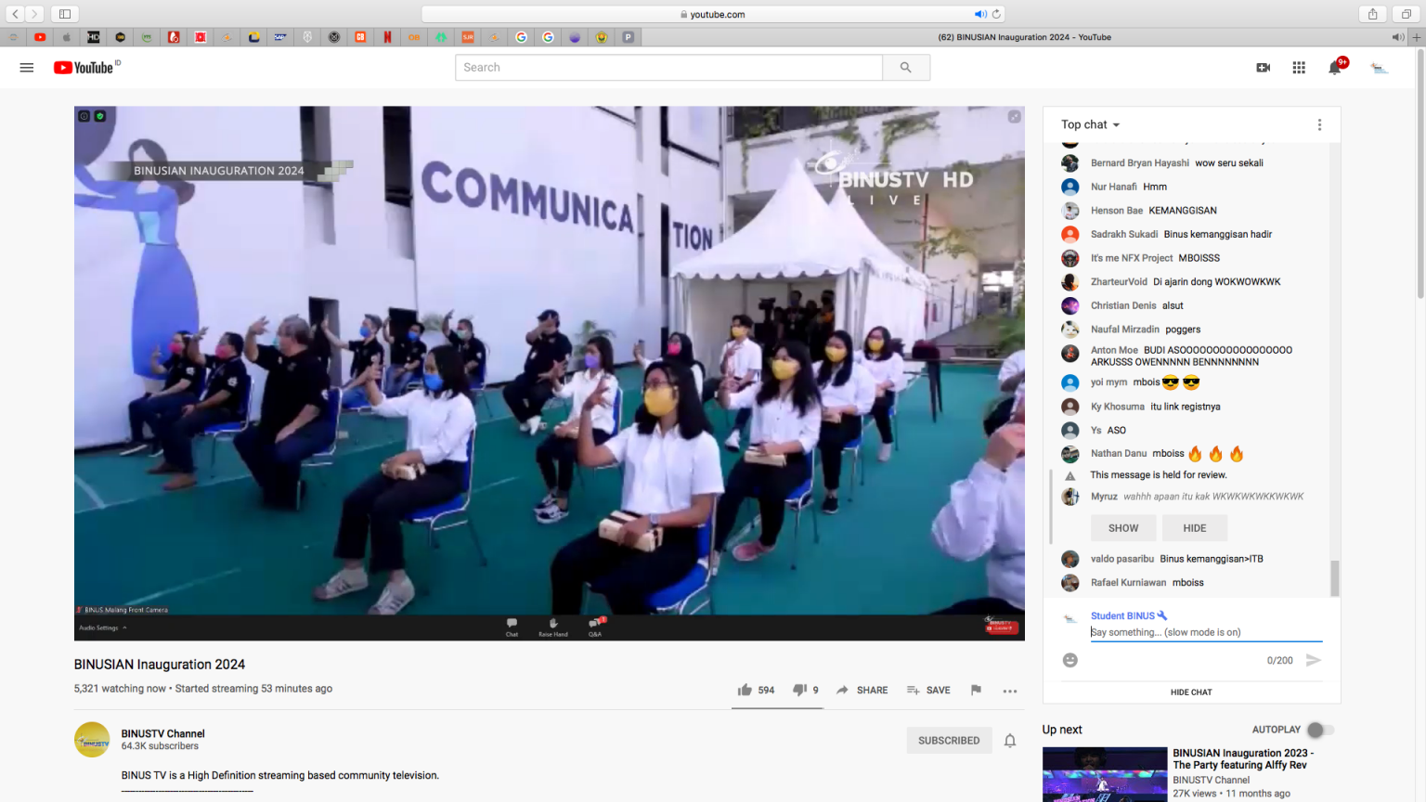1426x802 pixels.
Task: Click the SHARE button
Action: (x=862, y=690)
